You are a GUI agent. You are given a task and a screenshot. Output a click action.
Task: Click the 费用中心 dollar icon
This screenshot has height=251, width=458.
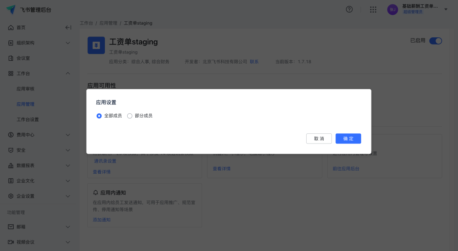point(11,135)
